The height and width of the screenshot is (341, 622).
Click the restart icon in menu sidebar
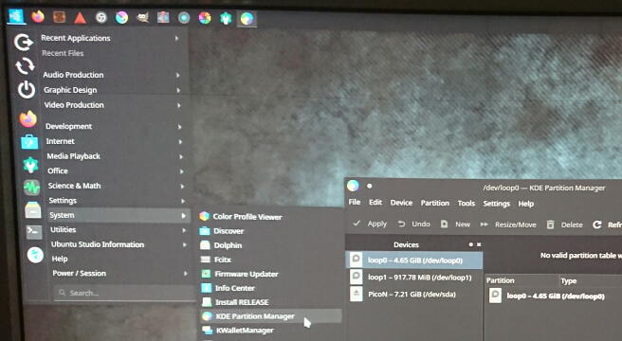click(25, 66)
